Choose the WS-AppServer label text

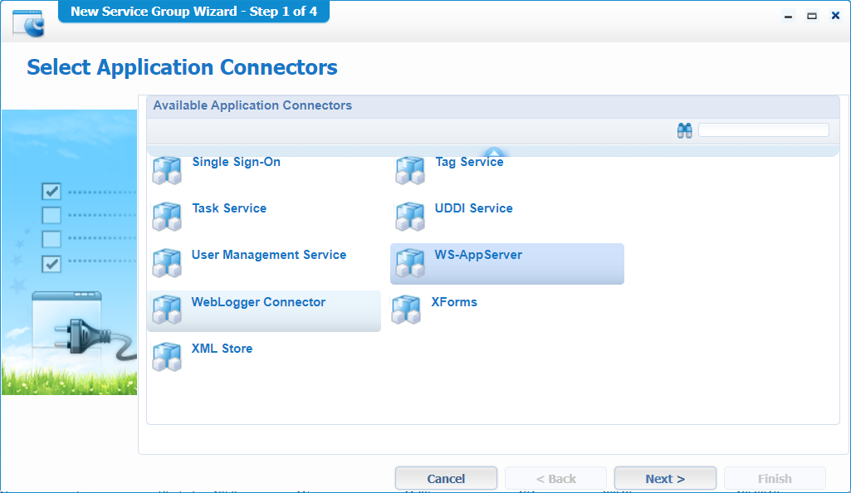(x=478, y=255)
